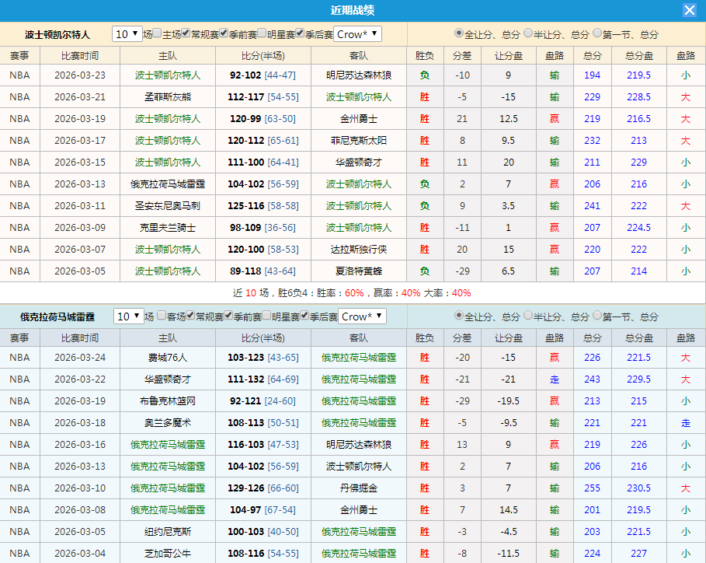706x563 pixels.
Task: Uncheck the 常规赛 filter for 波士顿凯尔特人
Action: (185, 34)
